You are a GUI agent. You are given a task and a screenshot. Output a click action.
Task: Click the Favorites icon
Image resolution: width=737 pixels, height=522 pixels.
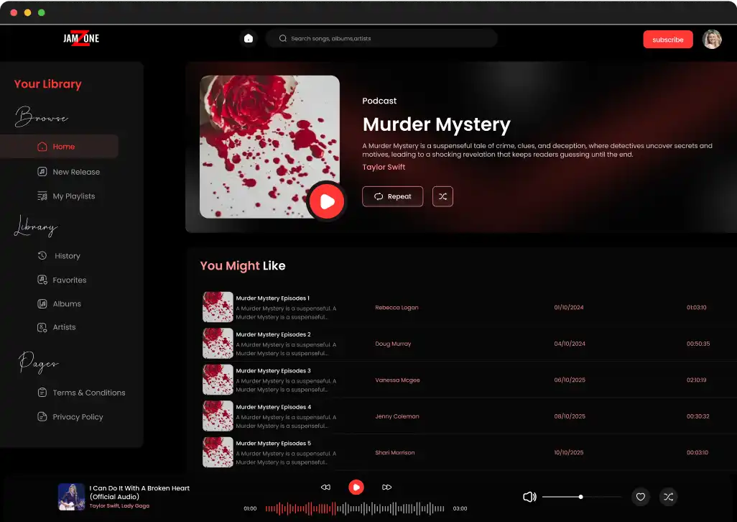tap(42, 280)
